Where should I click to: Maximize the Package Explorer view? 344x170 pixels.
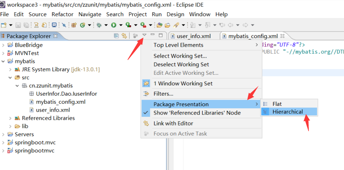coord(161,35)
